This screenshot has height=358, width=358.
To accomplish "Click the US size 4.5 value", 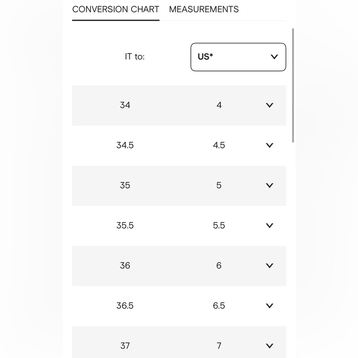I will 219,145.
